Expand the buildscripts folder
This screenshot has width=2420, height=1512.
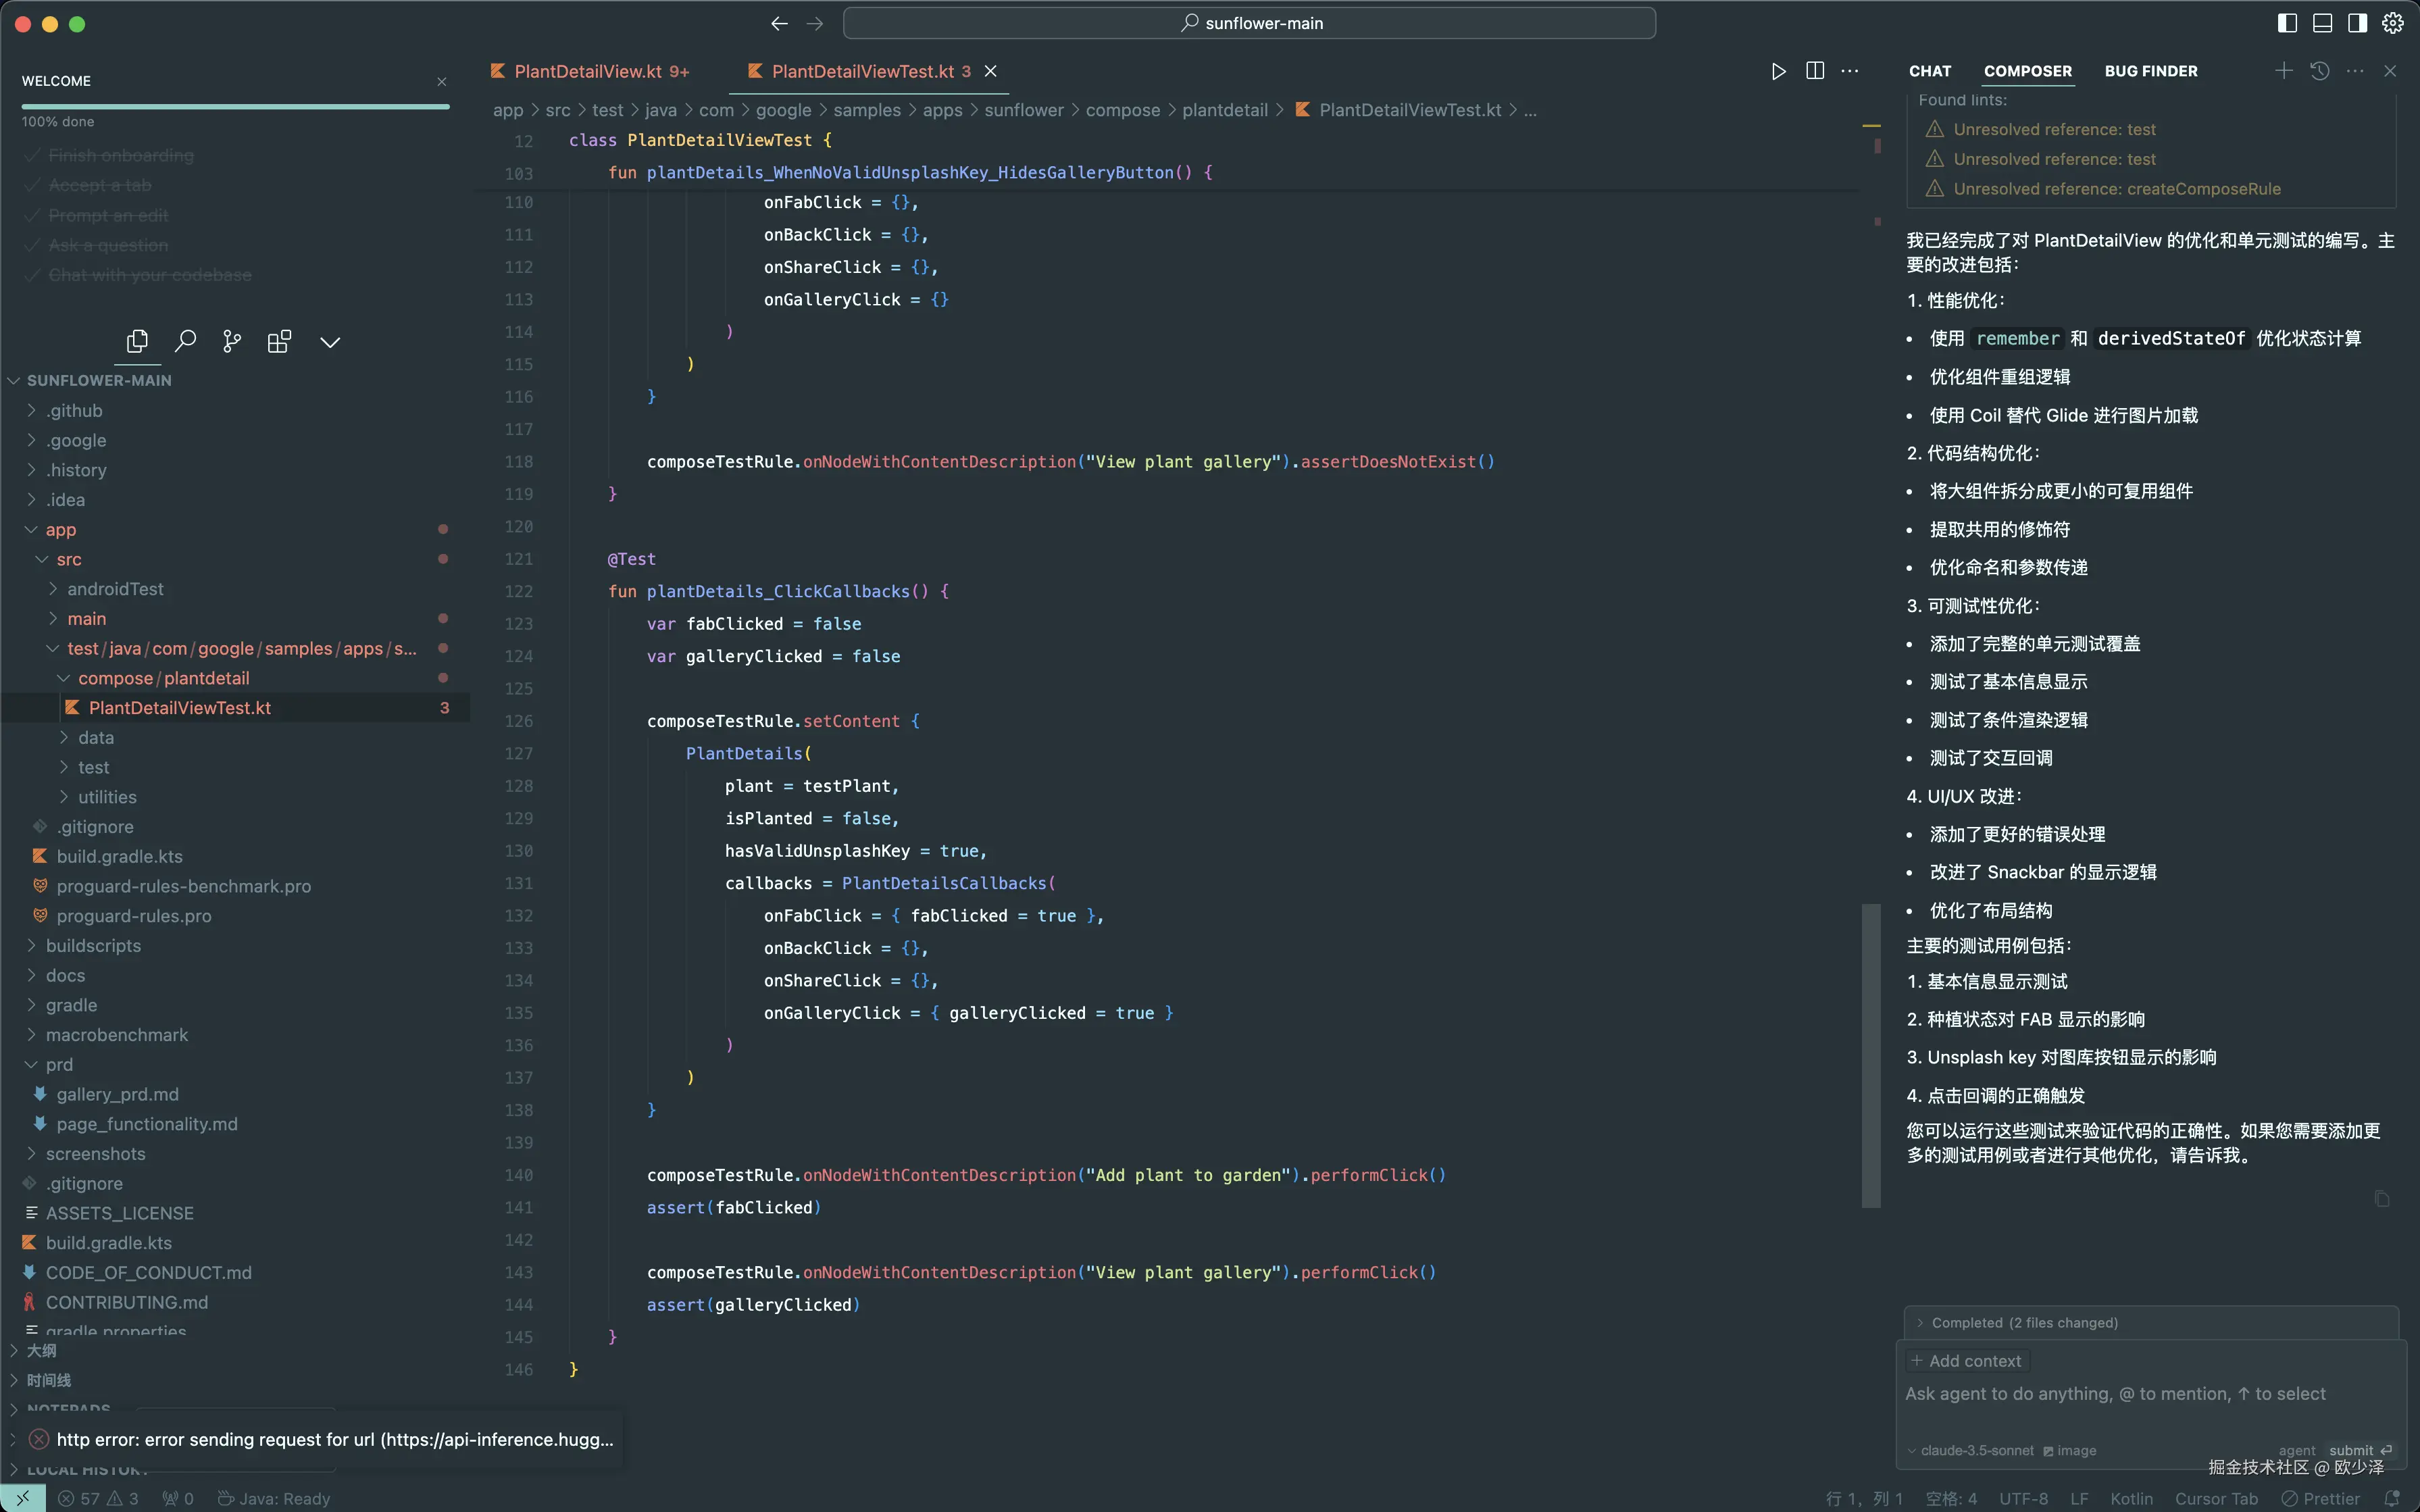tap(93, 945)
